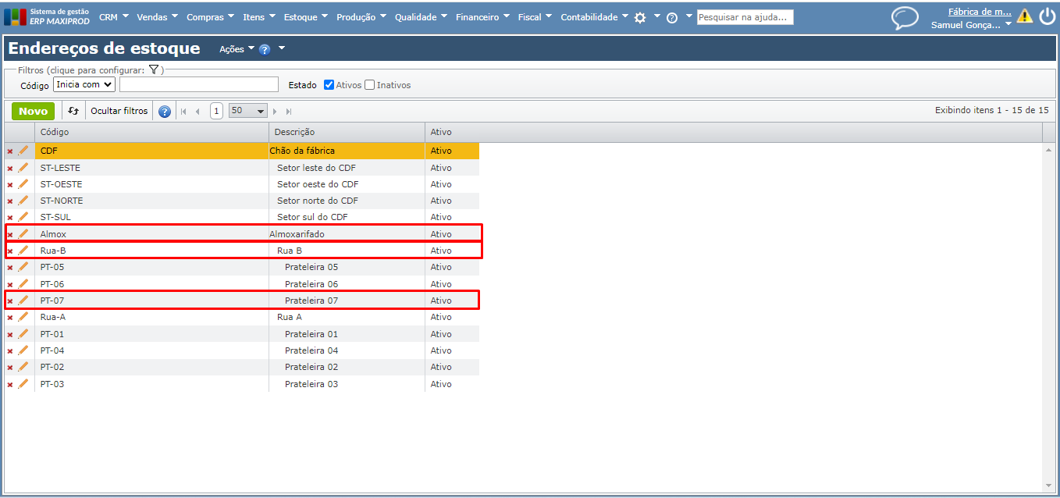Open the Financeiro menu

482,17
